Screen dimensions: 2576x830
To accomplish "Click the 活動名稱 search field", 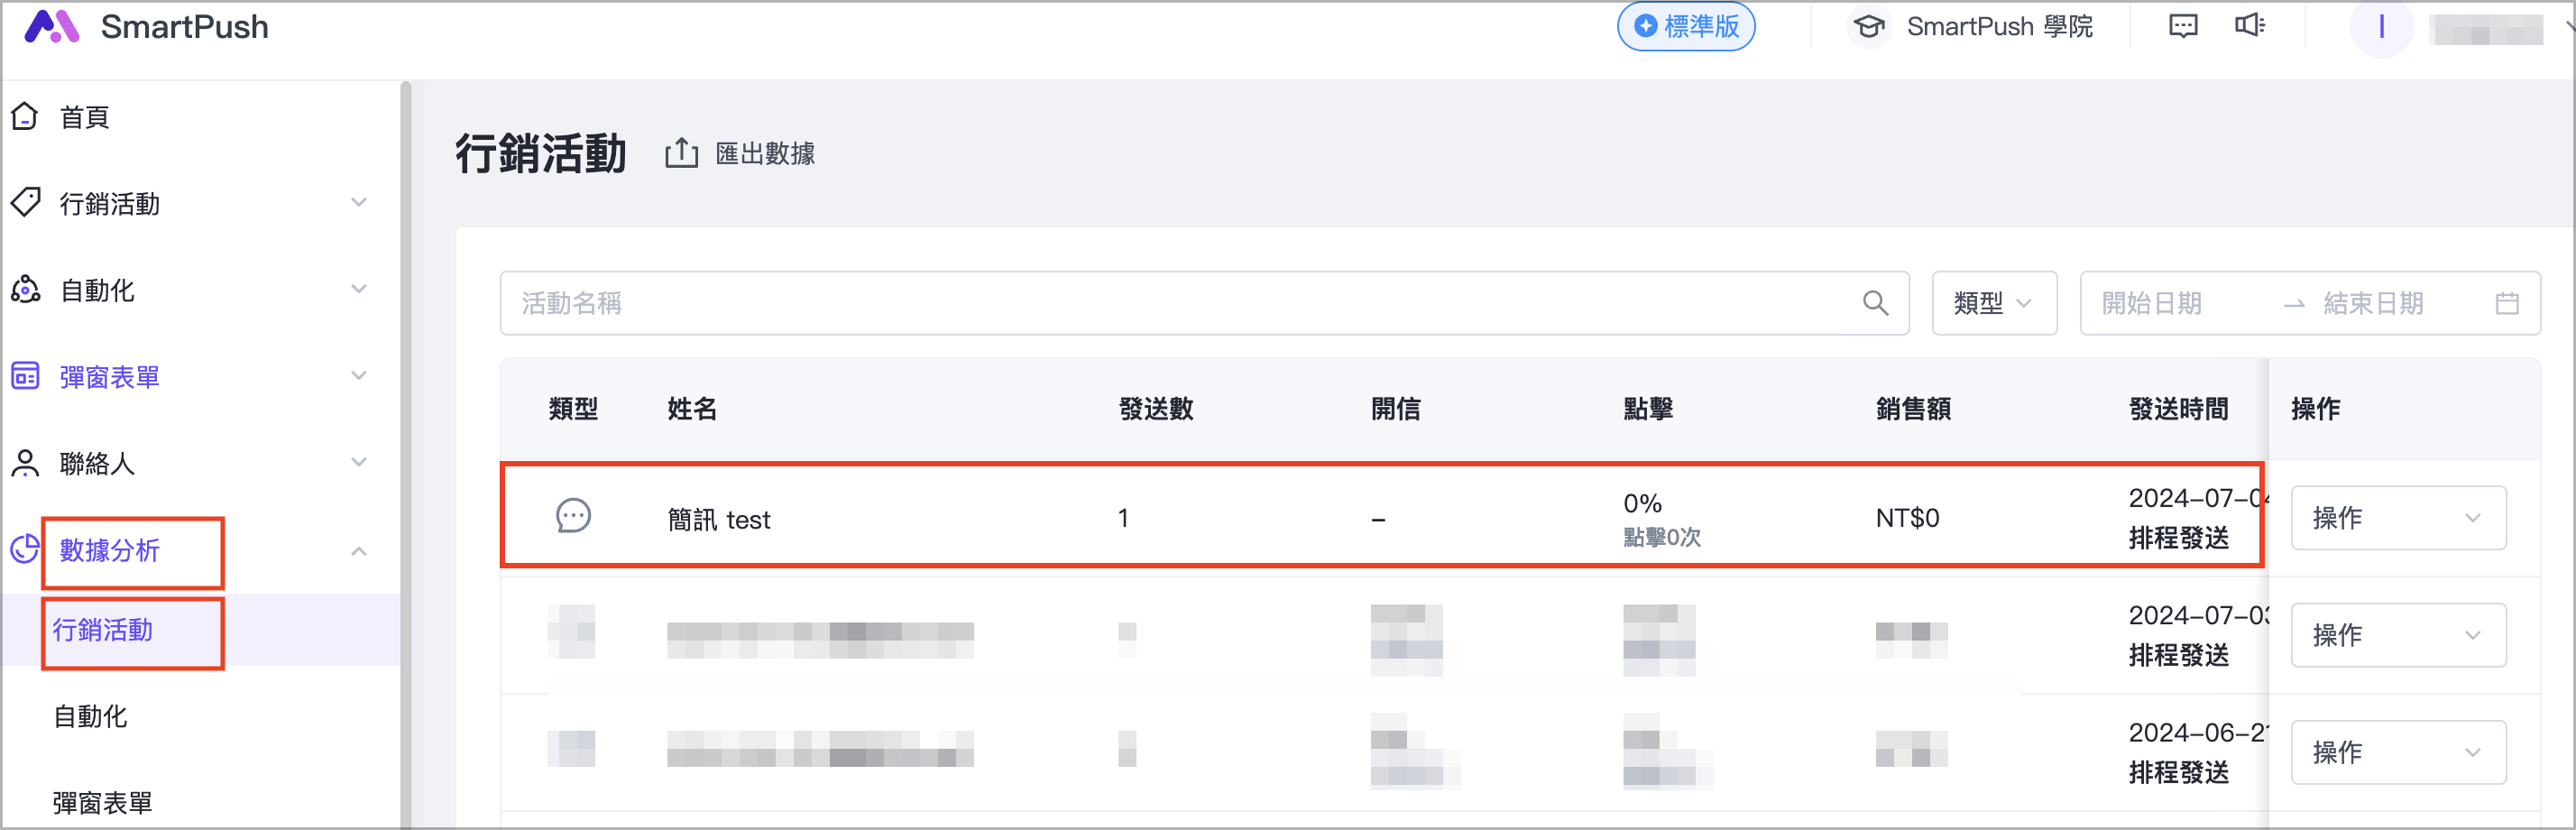I will tap(1180, 303).
